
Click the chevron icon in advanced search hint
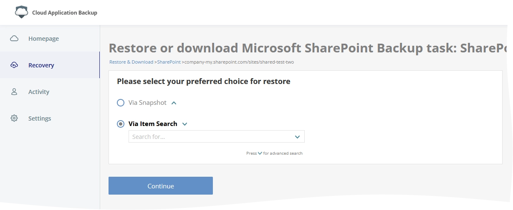pyautogui.click(x=260, y=153)
